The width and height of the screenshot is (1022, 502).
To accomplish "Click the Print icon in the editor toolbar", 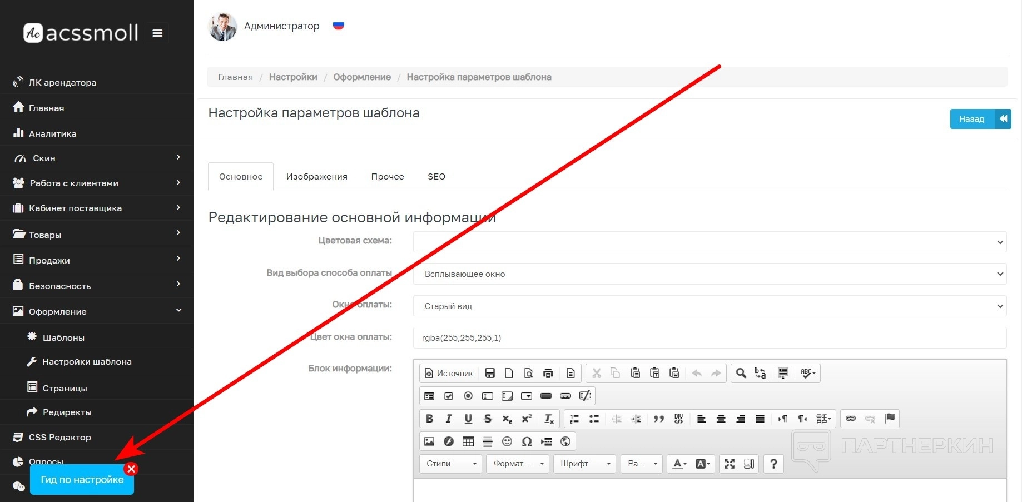I will (x=548, y=373).
